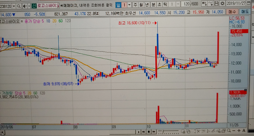Viewport: 254px width, 136px height.
Task: Click the LC:56.53 indicator text
Action: pos(237,18)
